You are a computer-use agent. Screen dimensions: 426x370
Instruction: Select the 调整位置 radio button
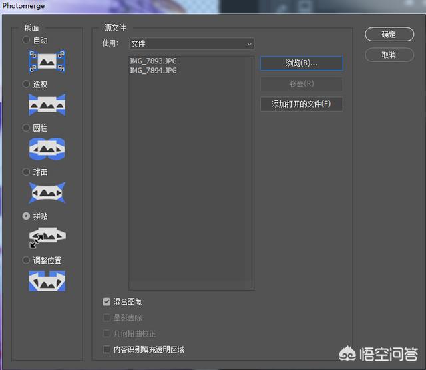pos(26,260)
